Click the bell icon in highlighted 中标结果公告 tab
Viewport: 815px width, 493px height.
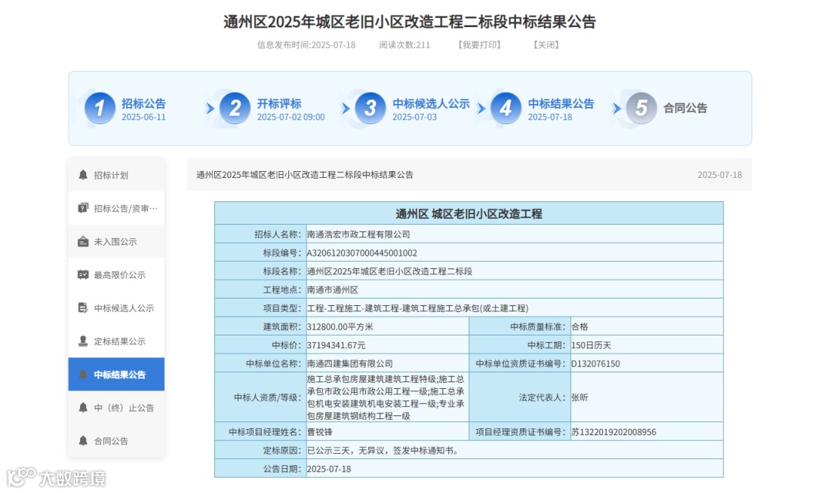[x=83, y=374]
